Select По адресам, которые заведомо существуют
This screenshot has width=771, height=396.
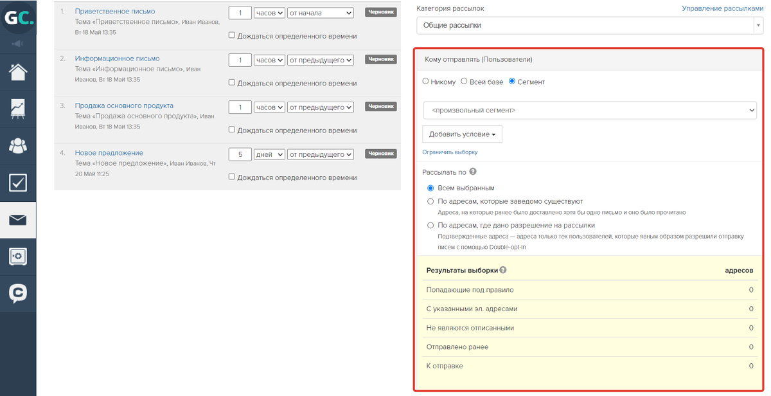click(x=430, y=201)
